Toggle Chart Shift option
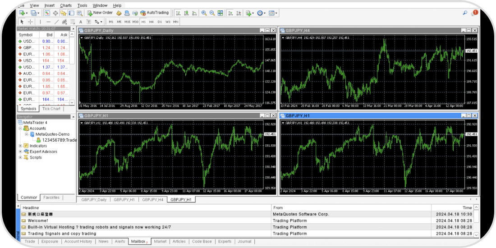Screen dimensions: 496x248 239,13
